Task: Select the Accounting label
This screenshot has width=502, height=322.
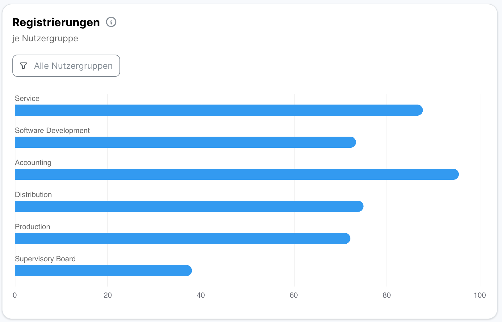Action: [33, 163]
